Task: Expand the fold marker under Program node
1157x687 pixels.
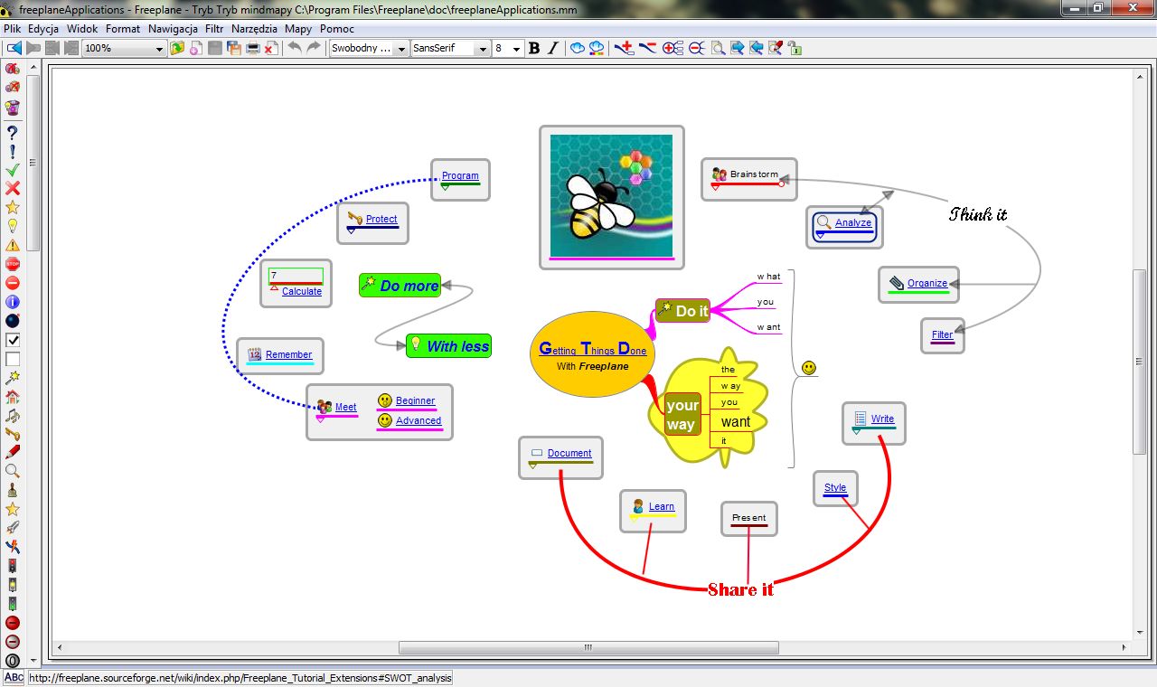Action: point(446,186)
